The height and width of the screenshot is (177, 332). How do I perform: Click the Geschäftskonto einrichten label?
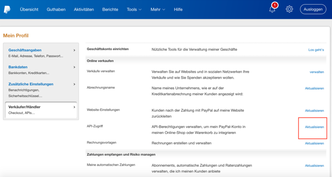108,49
